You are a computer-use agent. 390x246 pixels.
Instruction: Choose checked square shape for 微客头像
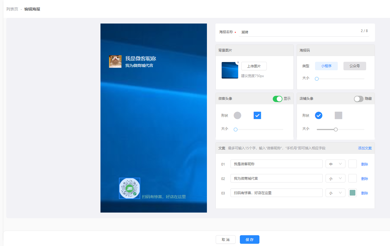(x=257, y=115)
